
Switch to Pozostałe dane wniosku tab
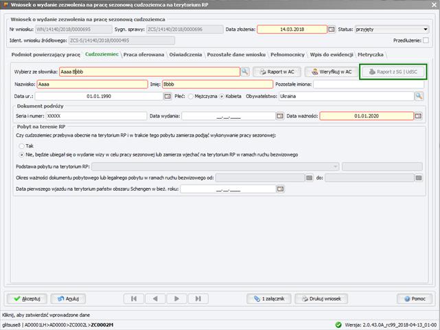coord(236,55)
